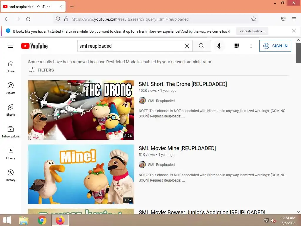Dismiss the Firefox refresh notification bar
Viewport: 301px width, 226px height.
[x=294, y=31]
